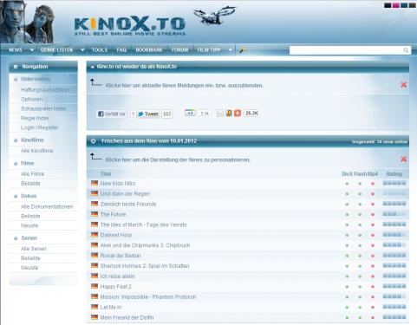The width and height of the screenshot is (417, 325).
Task: Open the Haftungsausschluss link
Action: (x=45, y=90)
